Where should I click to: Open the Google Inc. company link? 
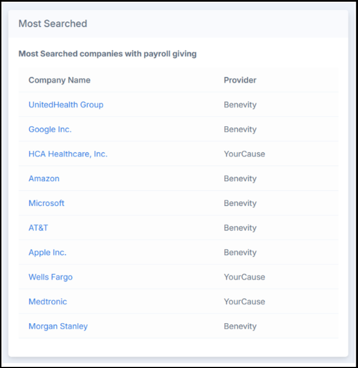(x=50, y=130)
